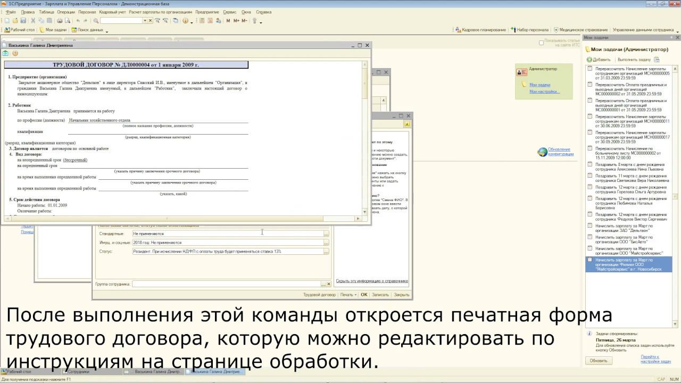
Task: Open the Обновление конфигурации link
Action: (x=561, y=152)
